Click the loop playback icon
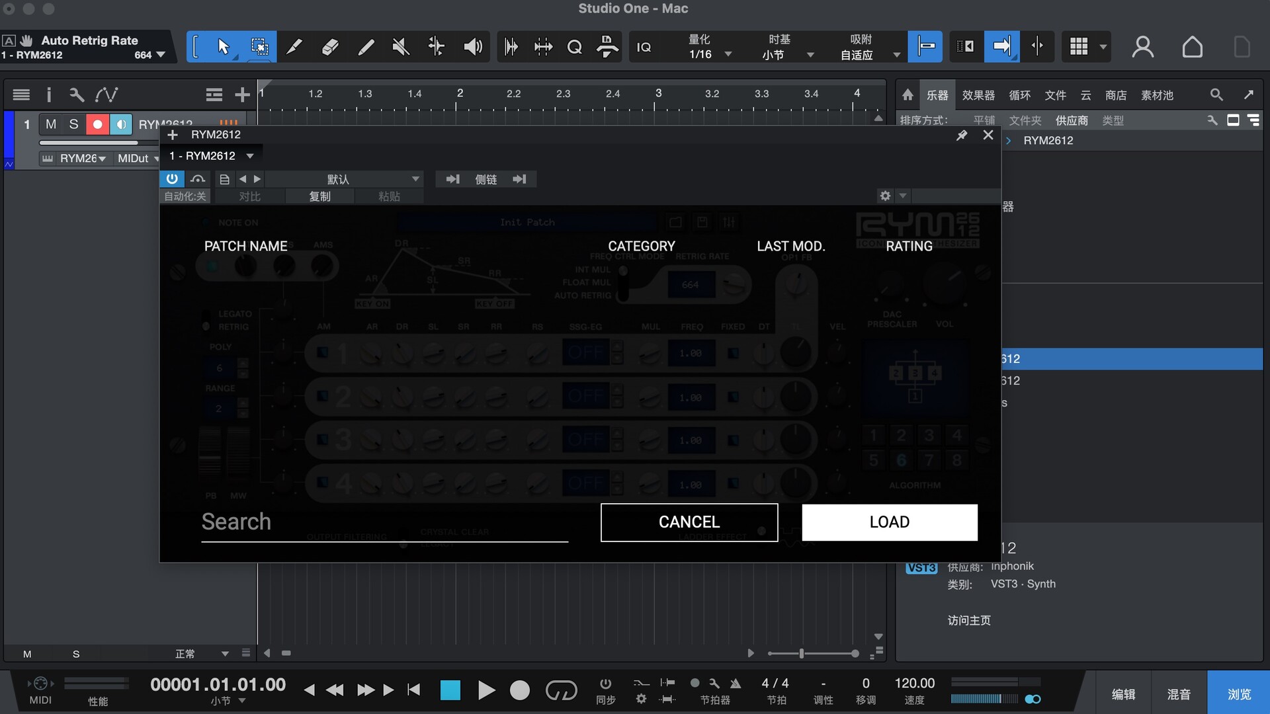Screen dimensions: 1270x714 click(x=561, y=690)
